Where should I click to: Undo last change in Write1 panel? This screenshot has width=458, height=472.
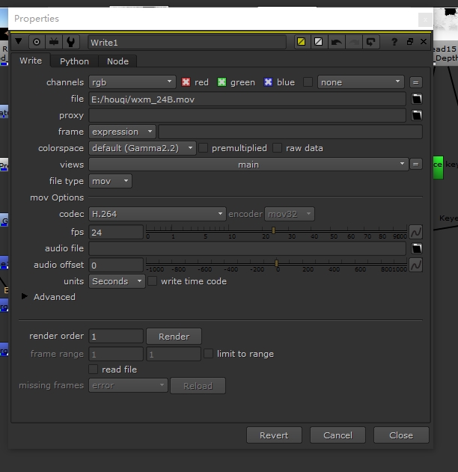336,42
